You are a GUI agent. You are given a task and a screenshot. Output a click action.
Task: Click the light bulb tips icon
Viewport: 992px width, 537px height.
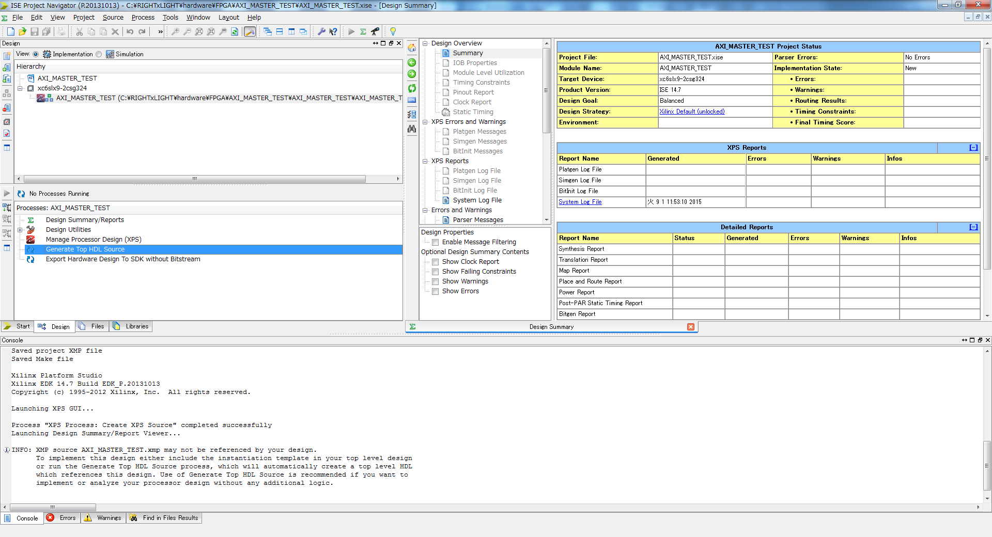pos(393,31)
